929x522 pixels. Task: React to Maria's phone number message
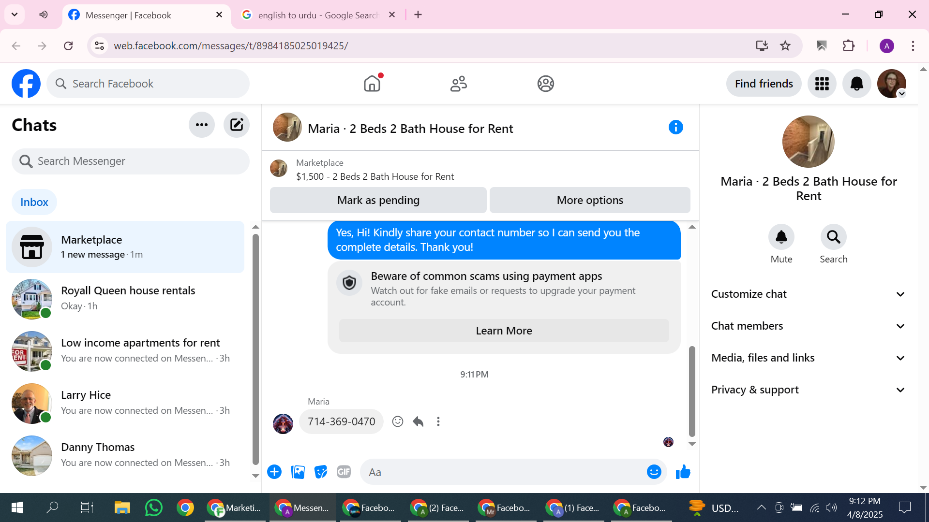397,421
